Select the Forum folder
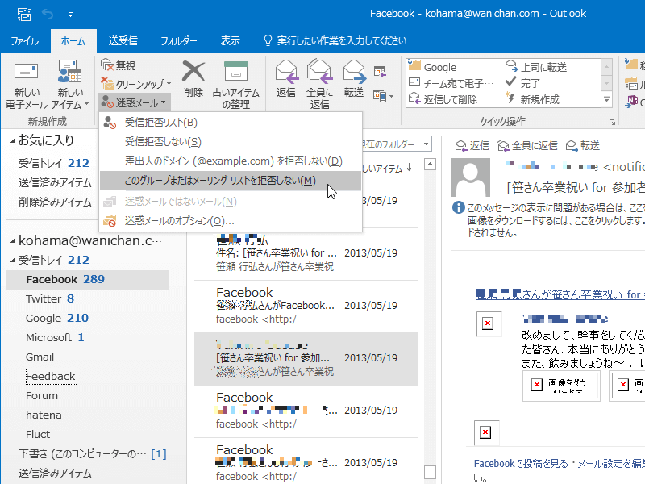 [42, 395]
